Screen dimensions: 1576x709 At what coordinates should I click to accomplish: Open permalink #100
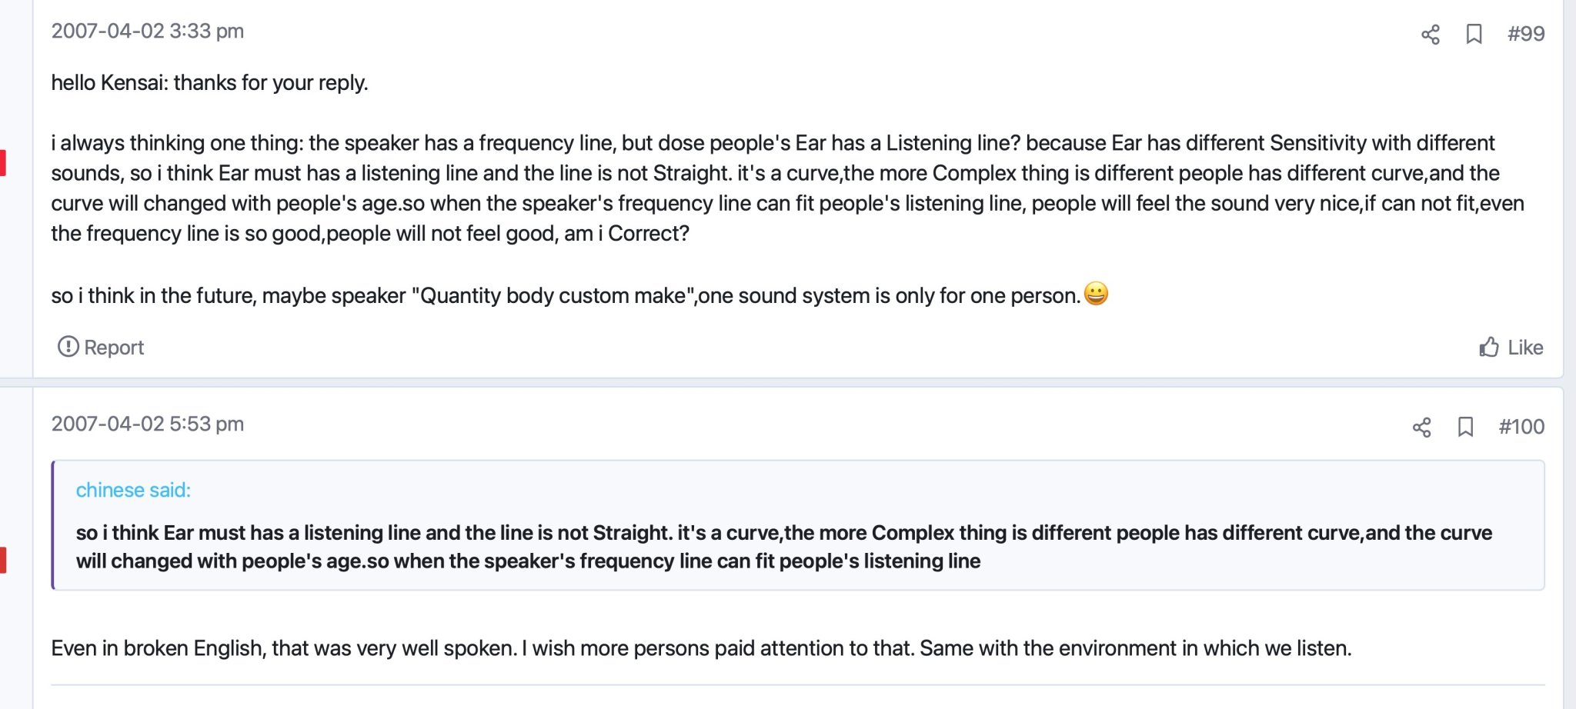[1521, 427]
